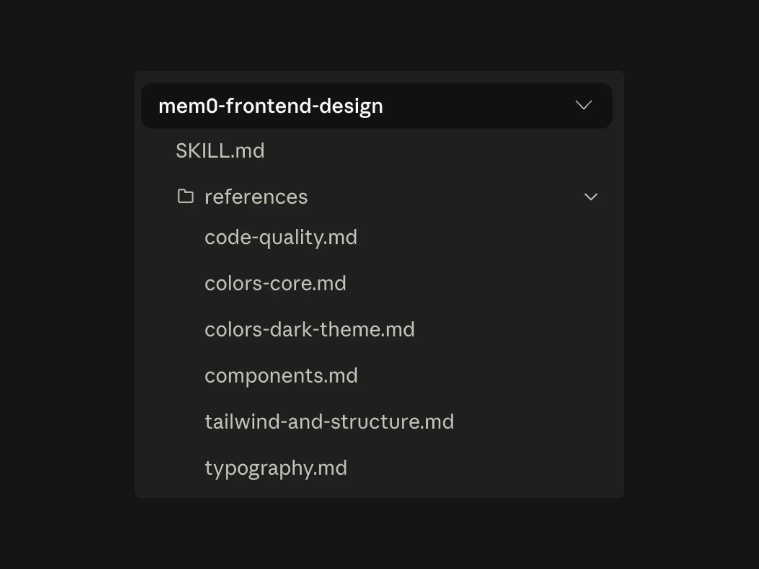
Task: Open the colors-core.md file
Action: (275, 283)
